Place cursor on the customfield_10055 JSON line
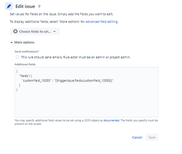This screenshot has width=182, height=154. [x=67, y=81]
